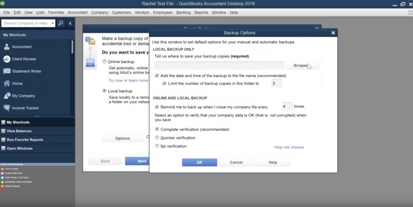Click the Open Windows panel icon
The width and height of the screenshot is (413, 207).
[3, 148]
